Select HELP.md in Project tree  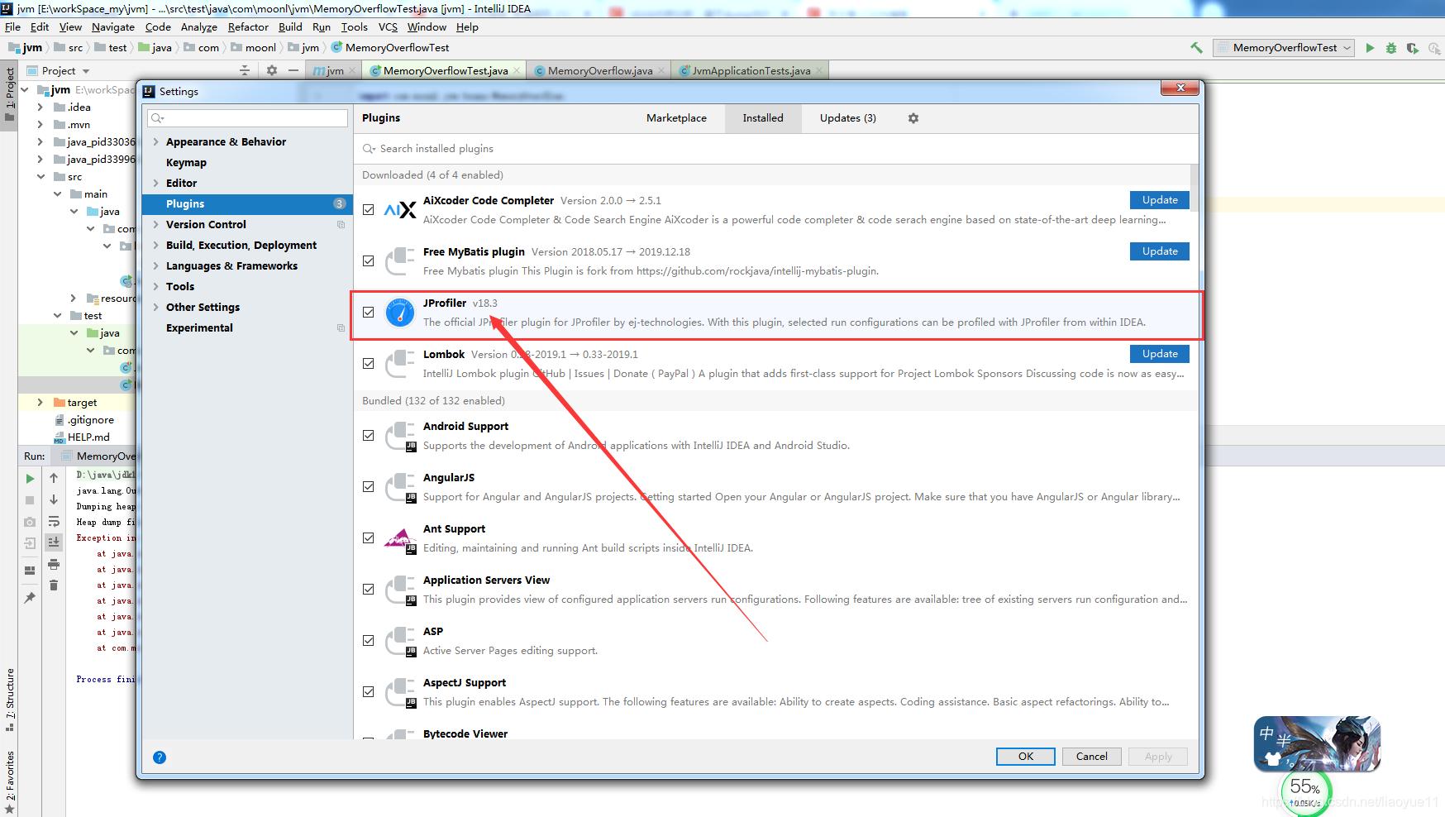click(x=88, y=437)
